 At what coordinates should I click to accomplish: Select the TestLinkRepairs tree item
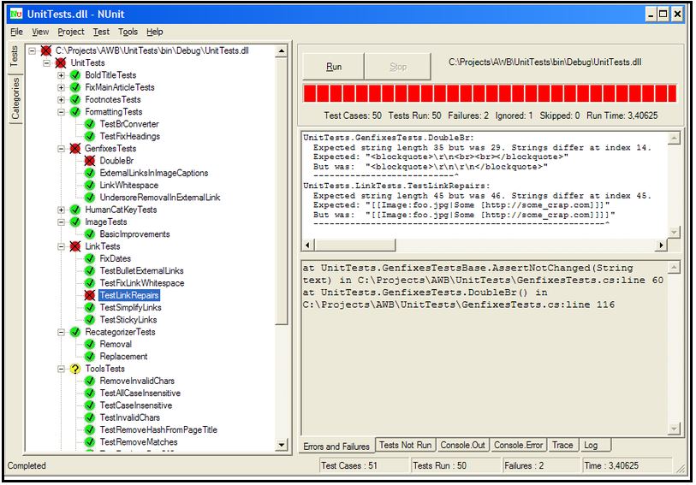[x=129, y=295]
